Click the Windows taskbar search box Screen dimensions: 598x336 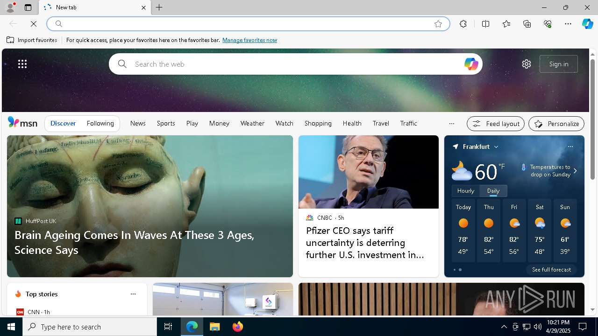90,327
